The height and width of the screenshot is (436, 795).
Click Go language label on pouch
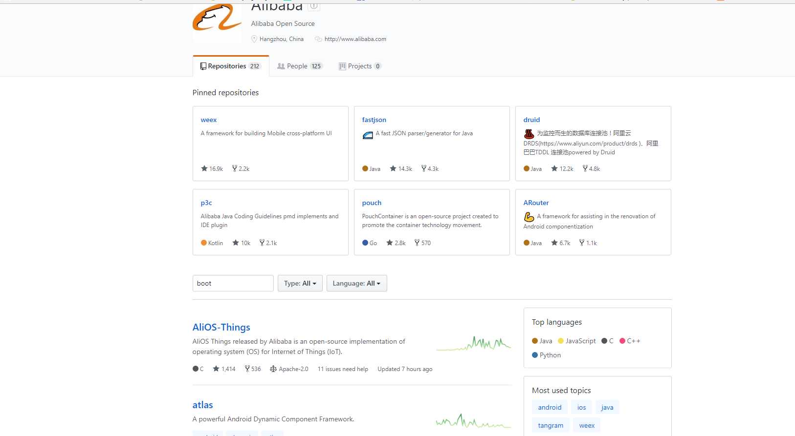click(370, 243)
